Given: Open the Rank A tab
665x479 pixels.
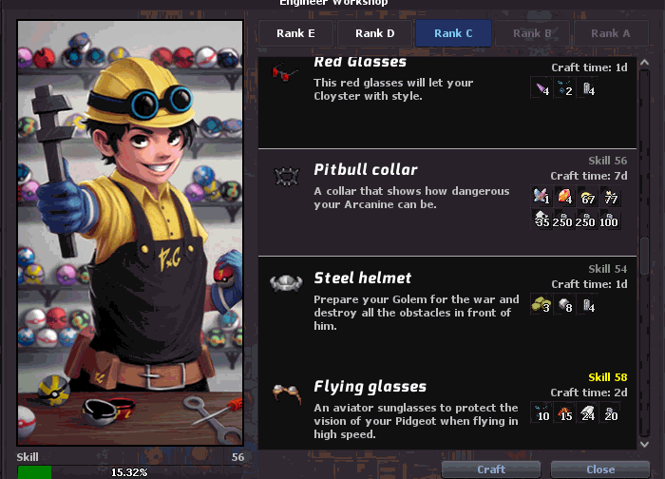Looking at the screenshot, I should (x=611, y=33).
